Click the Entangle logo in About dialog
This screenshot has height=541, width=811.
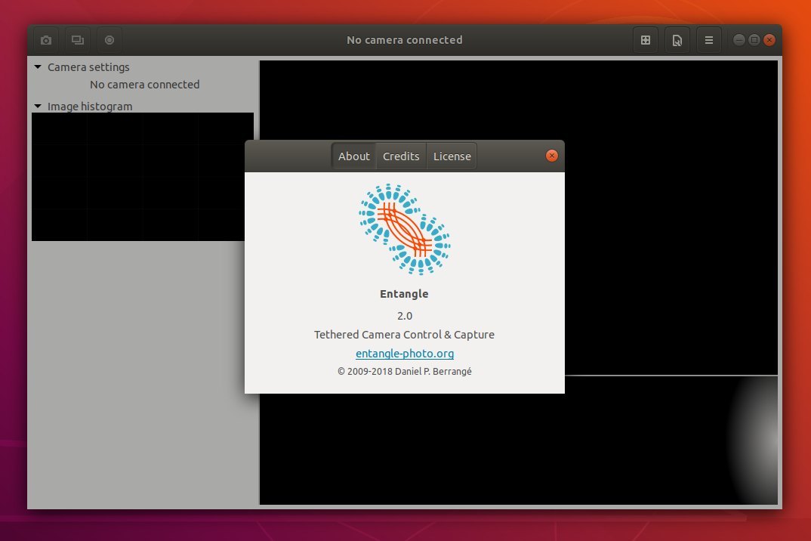[405, 229]
